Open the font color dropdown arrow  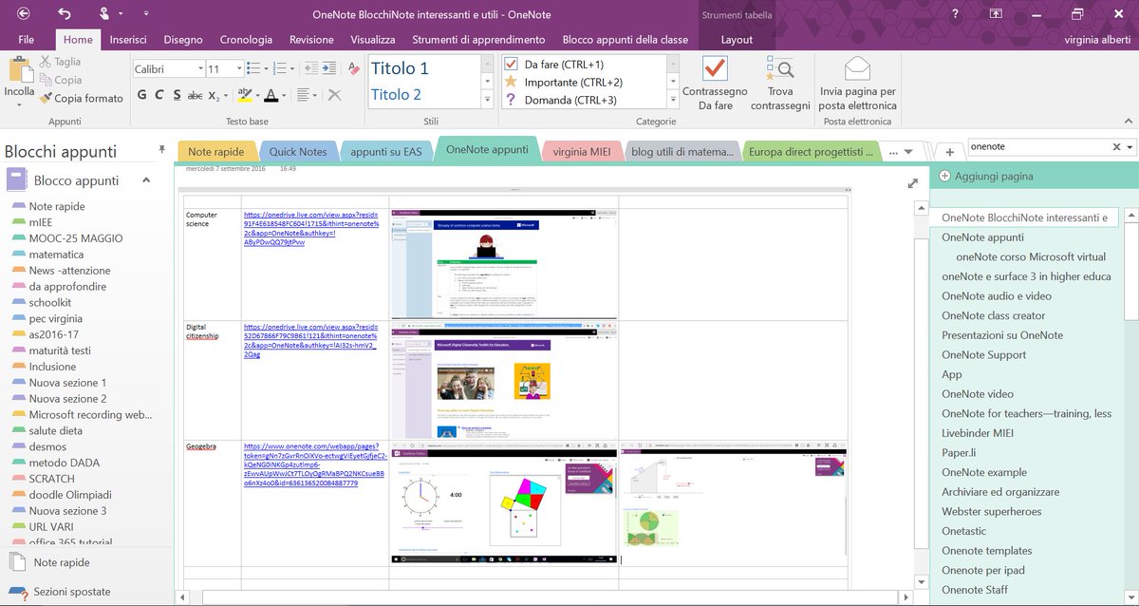point(286,95)
